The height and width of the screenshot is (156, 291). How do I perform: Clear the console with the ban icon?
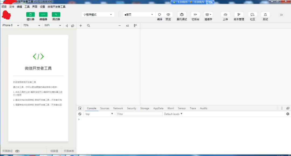coord(80,114)
